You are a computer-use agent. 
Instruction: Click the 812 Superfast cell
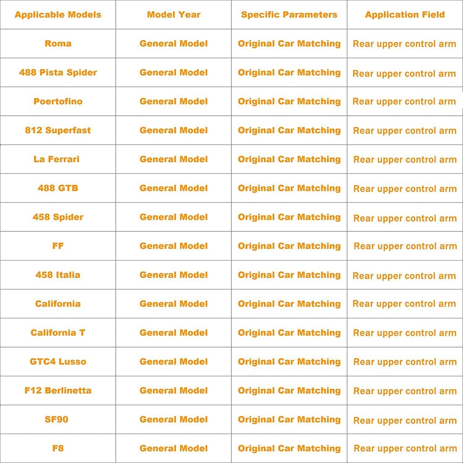(x=58, y=130)
